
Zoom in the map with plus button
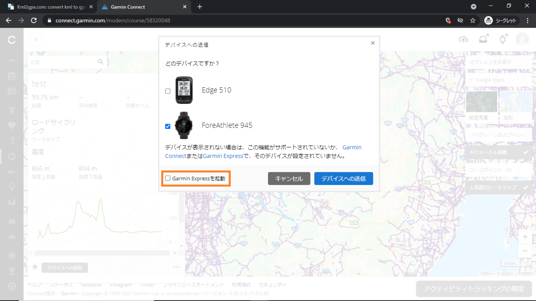tap(525, 237)
